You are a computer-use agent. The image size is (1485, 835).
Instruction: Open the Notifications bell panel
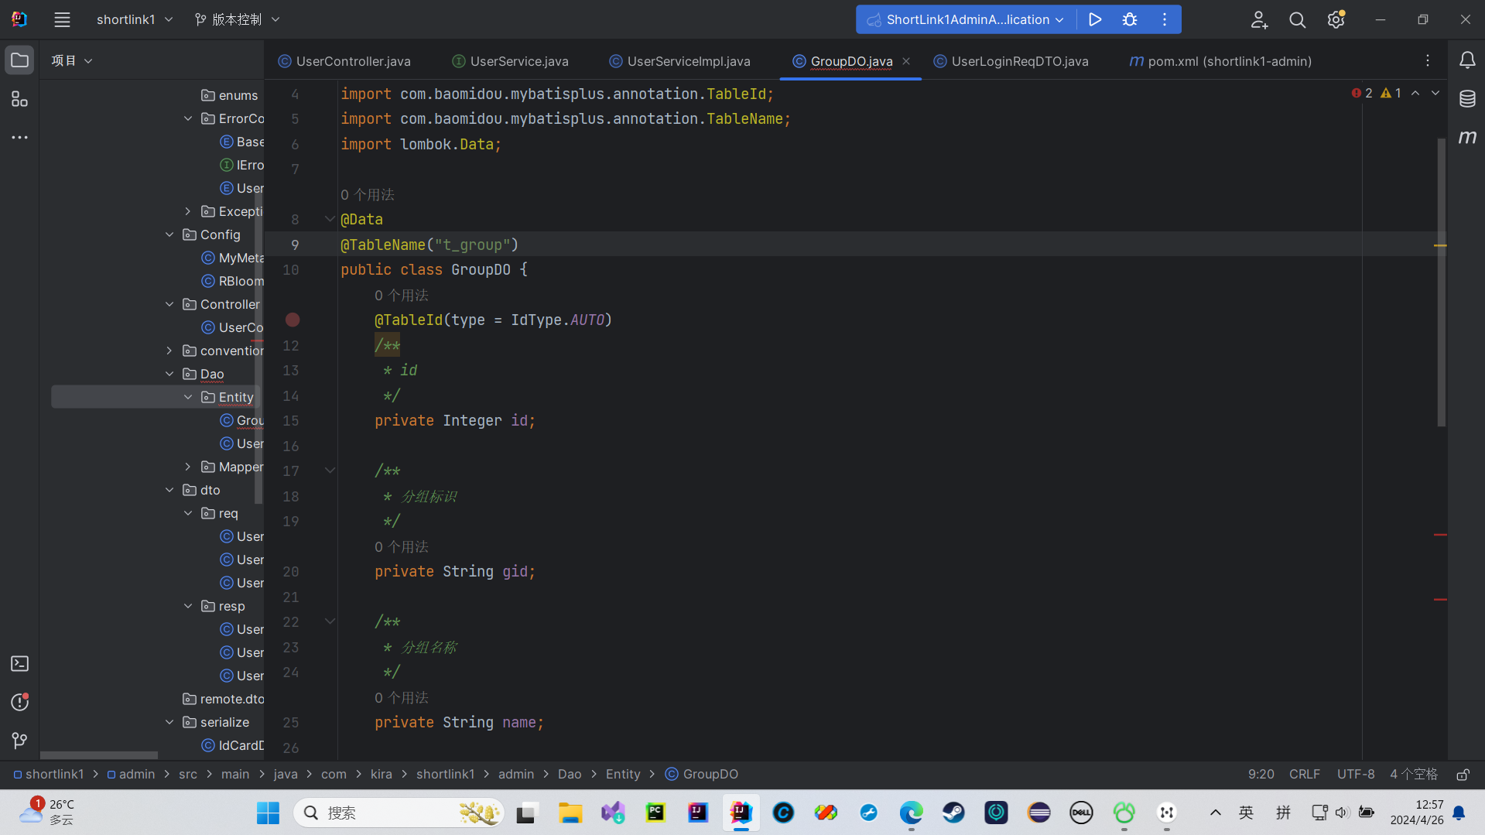(1466, 60)
